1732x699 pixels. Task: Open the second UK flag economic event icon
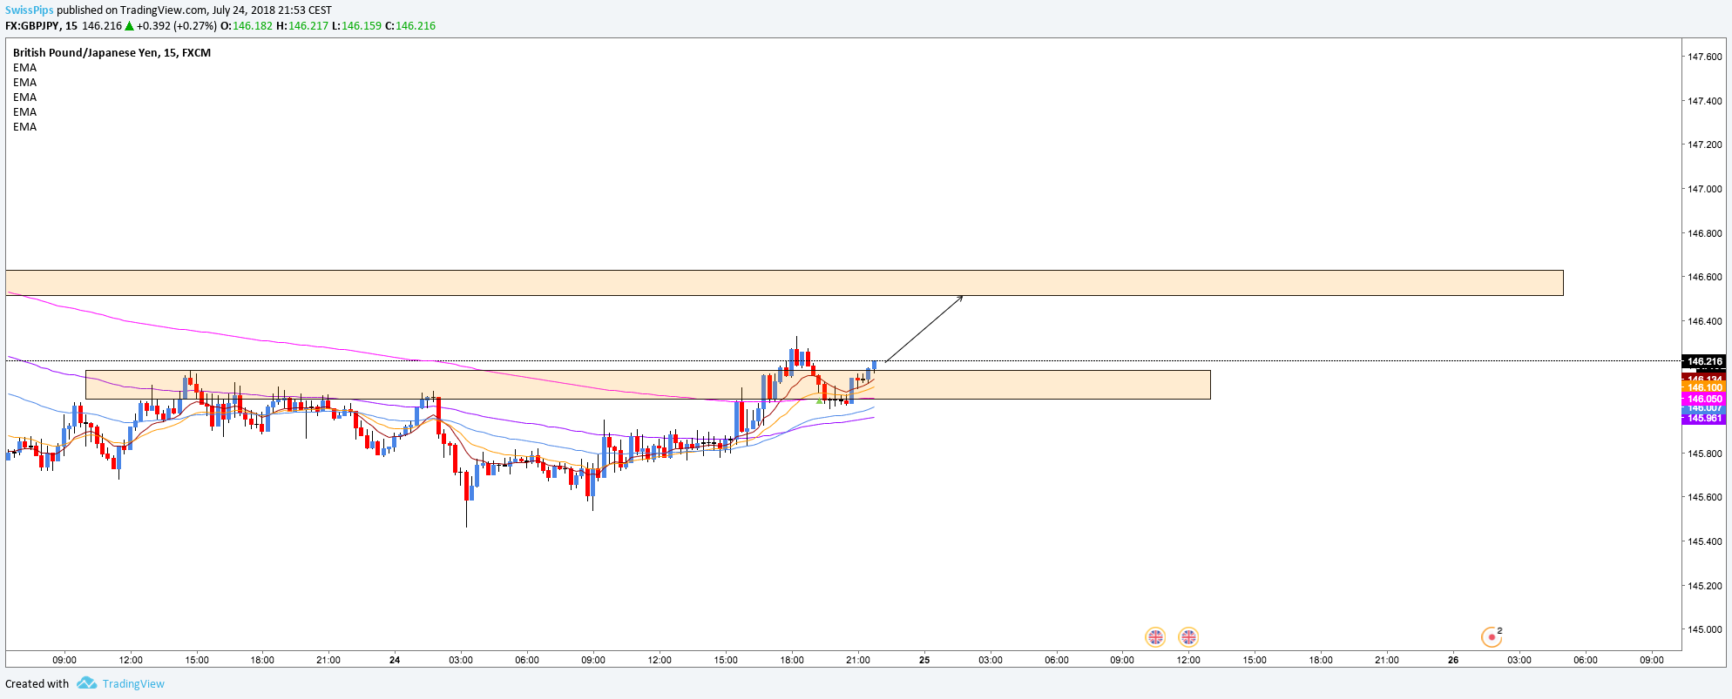pyautogui.click(x=1188, y=637)
